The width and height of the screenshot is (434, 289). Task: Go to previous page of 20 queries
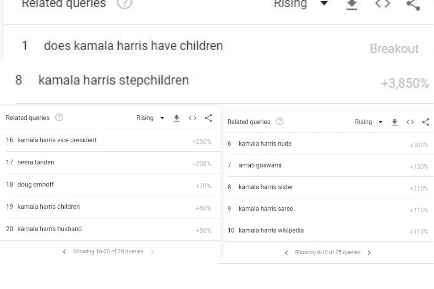(64, 251)
